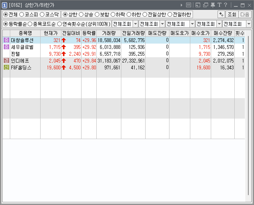Screen dimensions: 254x205
Task: Select the 상한 radio button
Action: pos(65,14)
